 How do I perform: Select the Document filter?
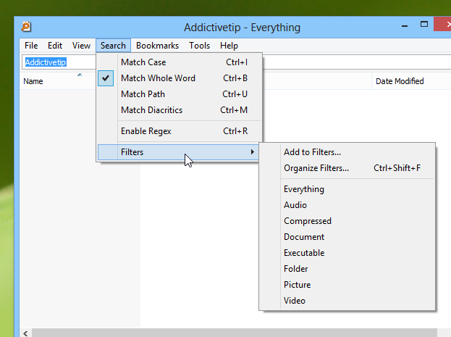pos(347,237)
